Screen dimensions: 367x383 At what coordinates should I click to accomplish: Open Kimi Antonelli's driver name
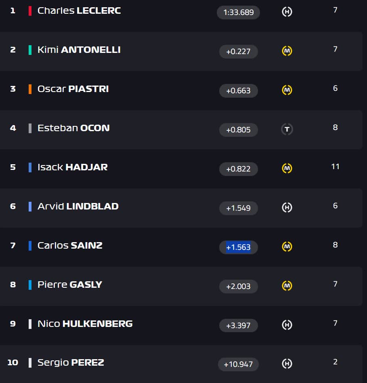(x=79, y=50)
